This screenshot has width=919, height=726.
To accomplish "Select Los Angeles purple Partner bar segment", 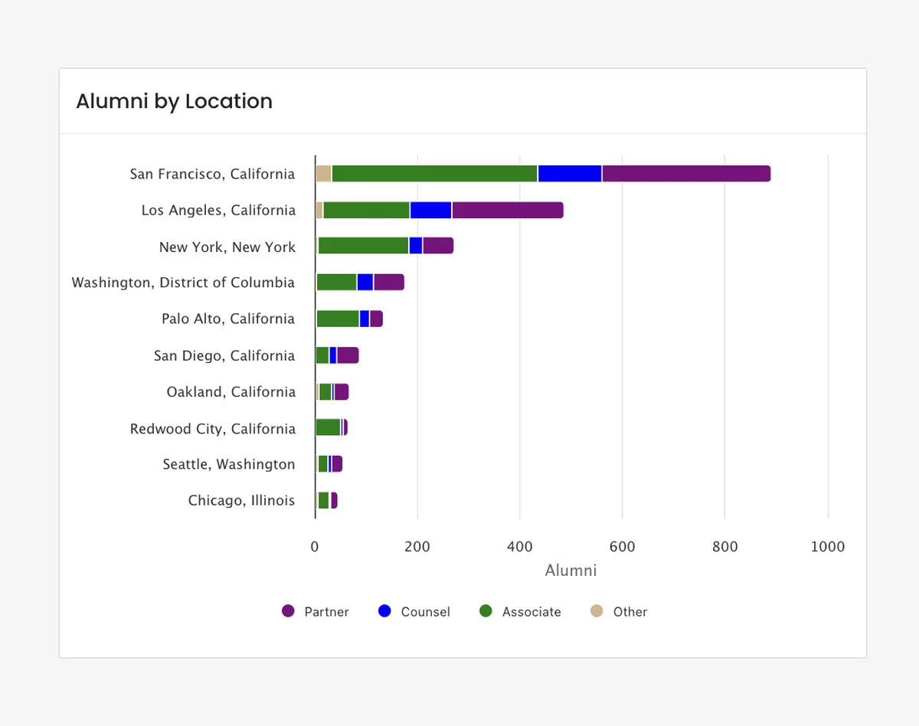I will pyautogui.click(x=508, y=210).
